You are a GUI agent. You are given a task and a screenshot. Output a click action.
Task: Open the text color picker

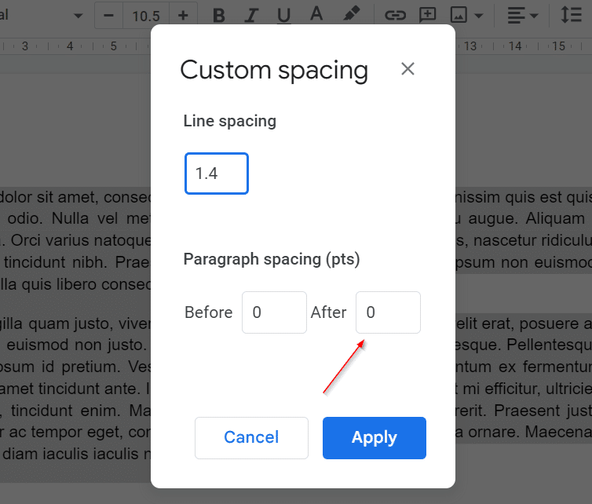(x=316, y=15)
